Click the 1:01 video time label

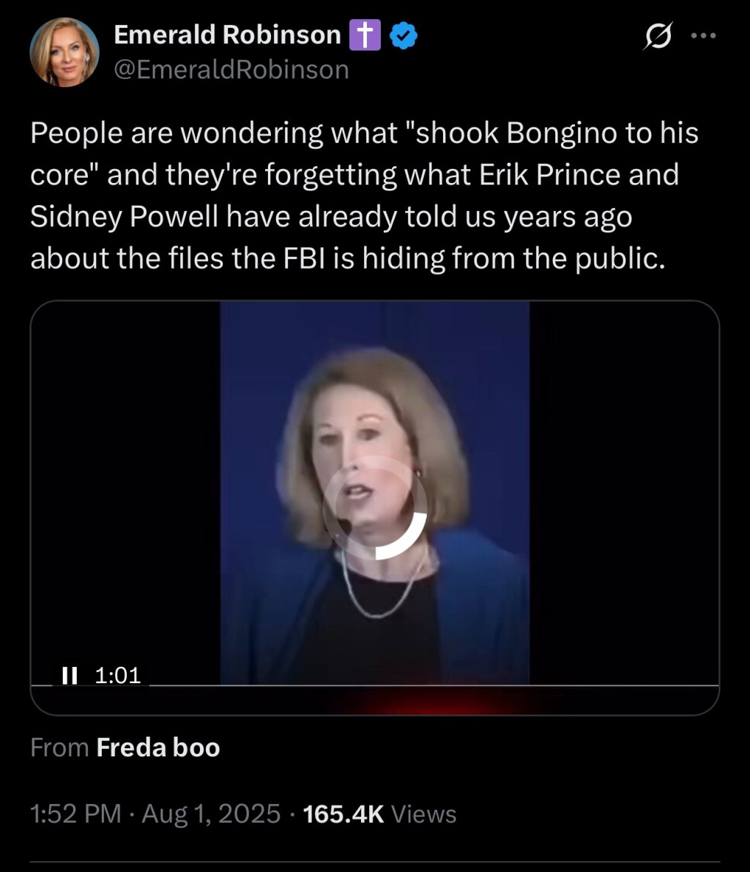pyautogui.click(x=118, y=675)
